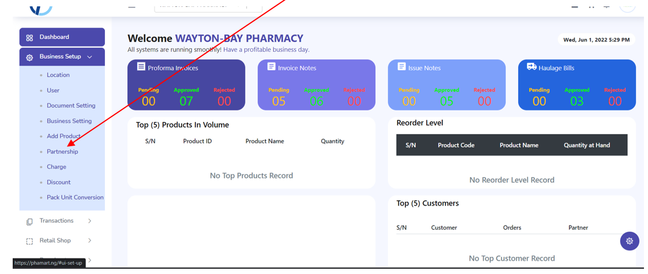Click the Transactions sidebar icon
Screen dimensions: 648x274
pos(29,222)
